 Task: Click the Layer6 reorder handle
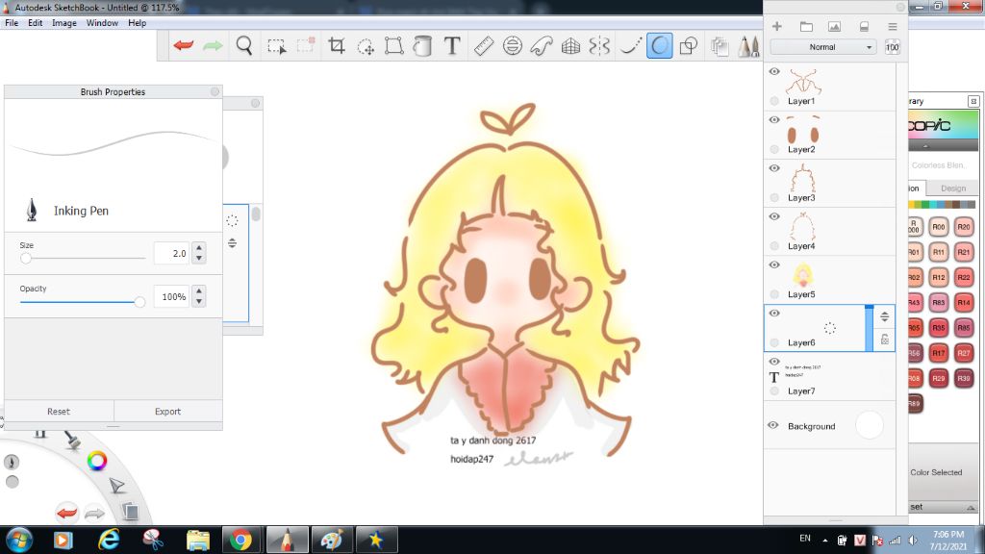885,316
